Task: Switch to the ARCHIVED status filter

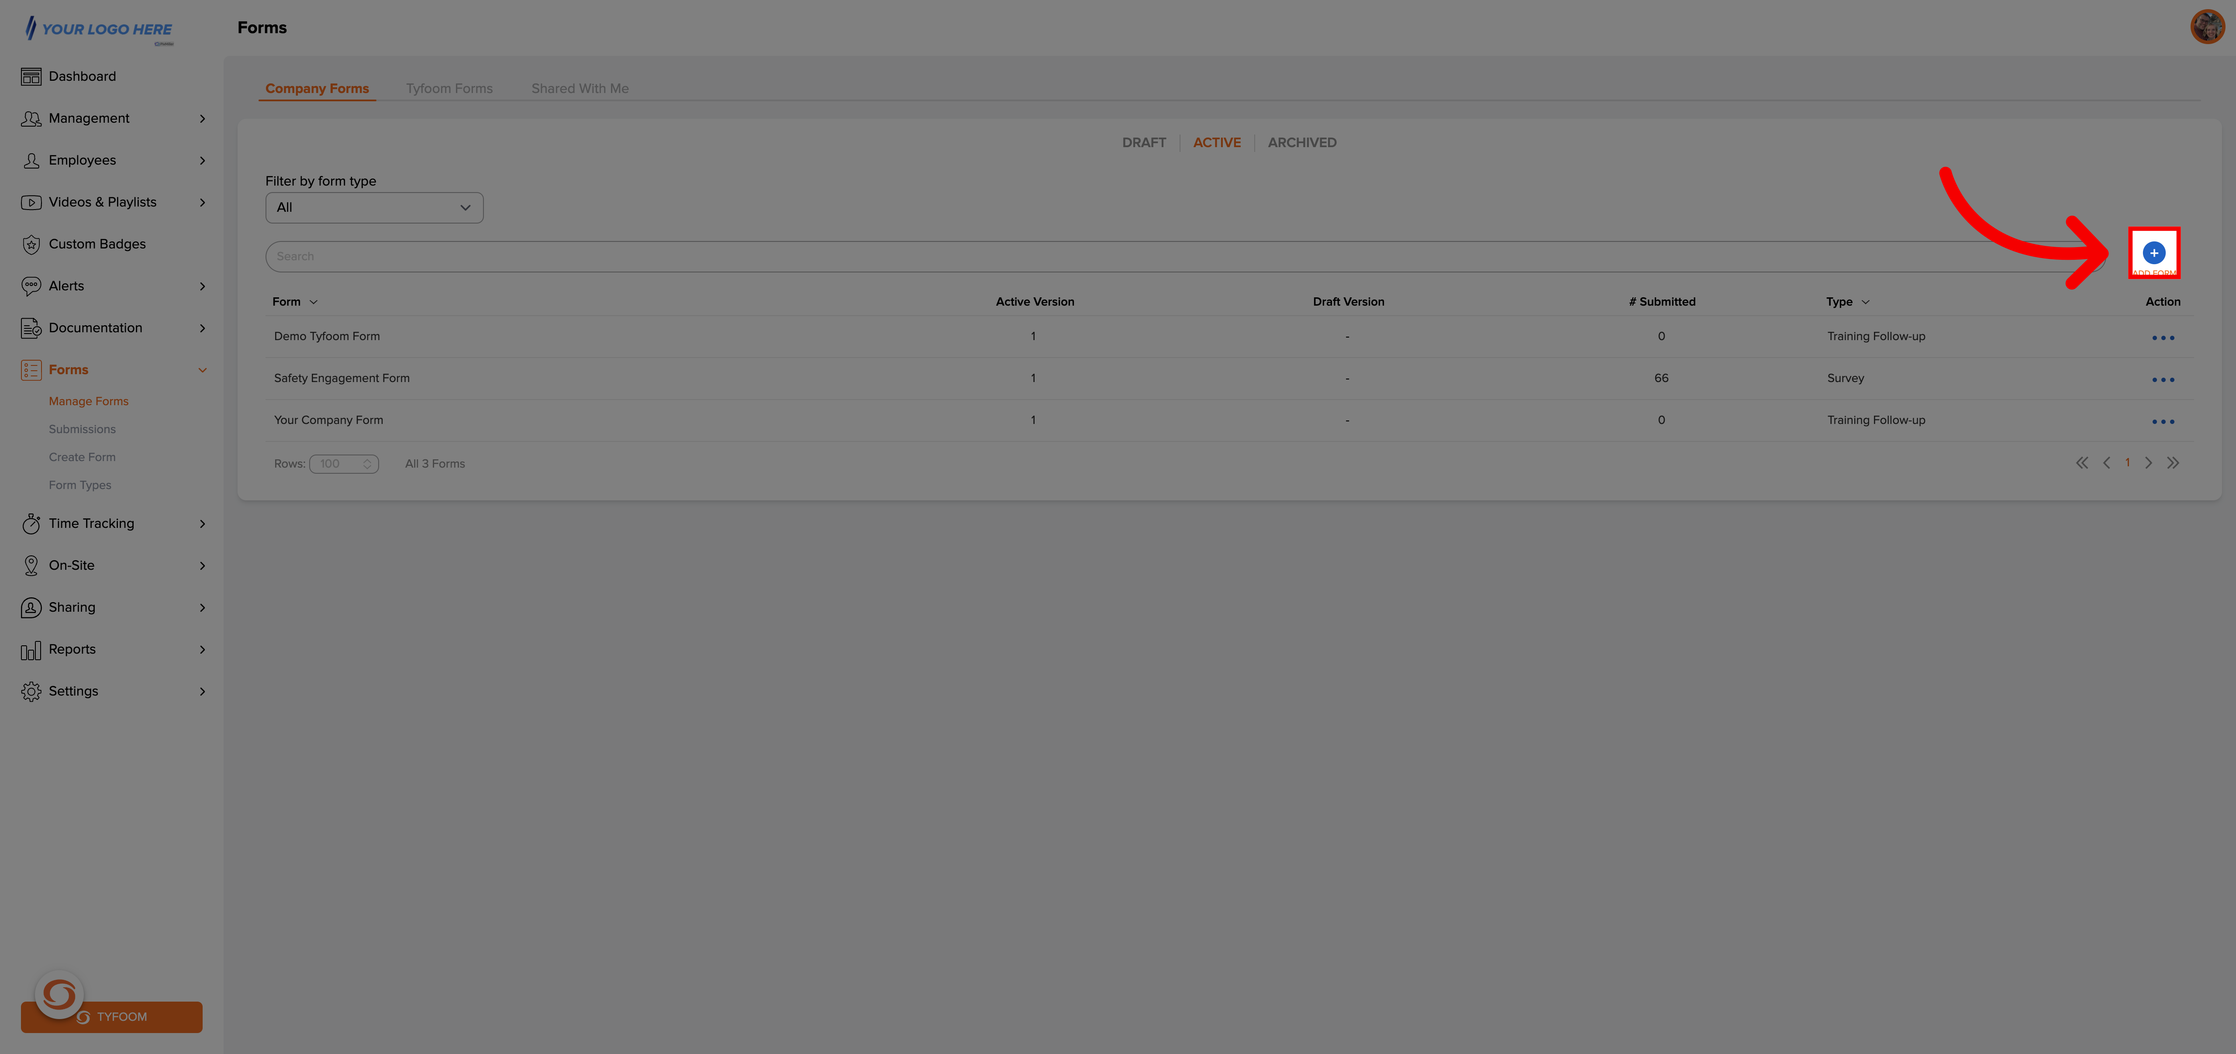Action: point(1301,141)
